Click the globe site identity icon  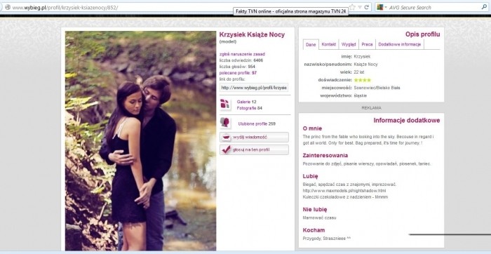tap(8, 7)
